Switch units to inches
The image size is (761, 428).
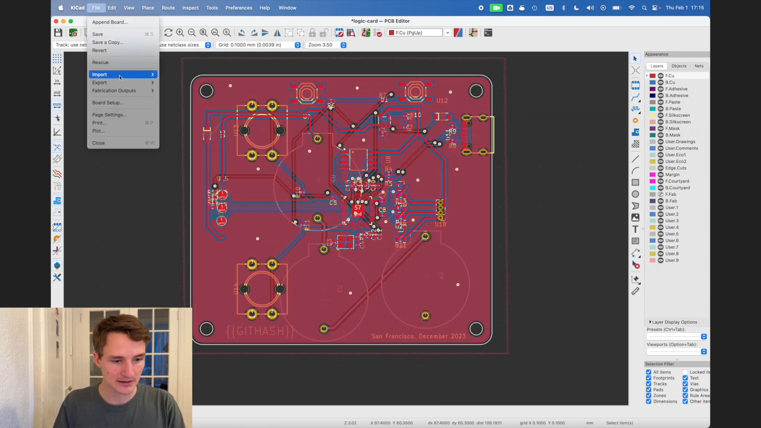point(57,82)
